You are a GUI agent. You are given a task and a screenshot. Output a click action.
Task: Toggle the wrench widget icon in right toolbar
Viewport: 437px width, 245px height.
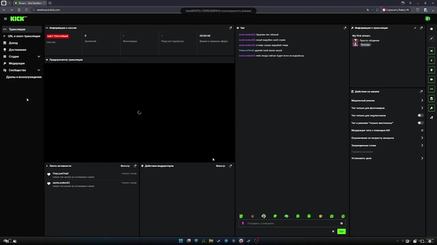coord(432,108)
